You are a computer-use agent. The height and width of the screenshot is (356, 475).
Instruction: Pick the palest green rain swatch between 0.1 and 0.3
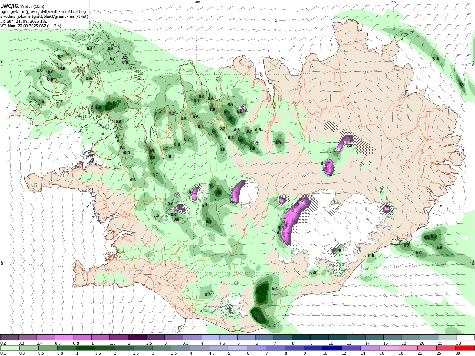pos(9,348)
